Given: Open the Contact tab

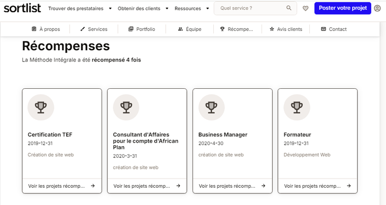Looking at the screenshot, I should click(334, 29).
